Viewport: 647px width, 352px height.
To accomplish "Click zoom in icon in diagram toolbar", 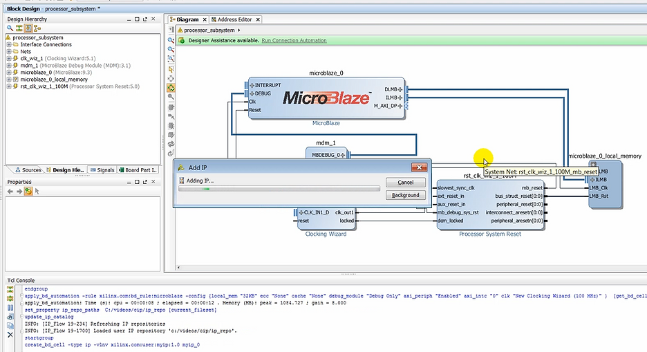I will pos(171,40).
